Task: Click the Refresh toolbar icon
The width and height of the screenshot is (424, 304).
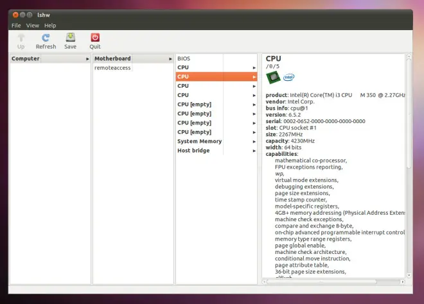Action: pos(46,38)
